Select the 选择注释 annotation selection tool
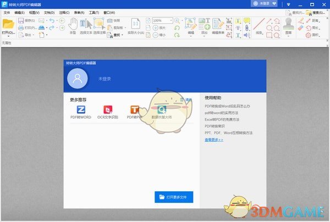Screen dimensions: 330x222 tap(100, 26)
